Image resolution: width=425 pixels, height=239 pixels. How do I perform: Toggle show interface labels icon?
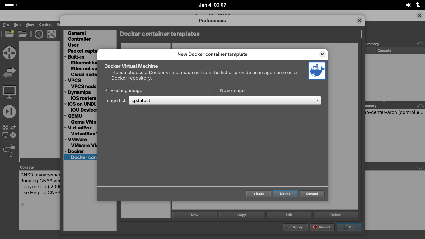pyautogui.click(x=51, y=34)
